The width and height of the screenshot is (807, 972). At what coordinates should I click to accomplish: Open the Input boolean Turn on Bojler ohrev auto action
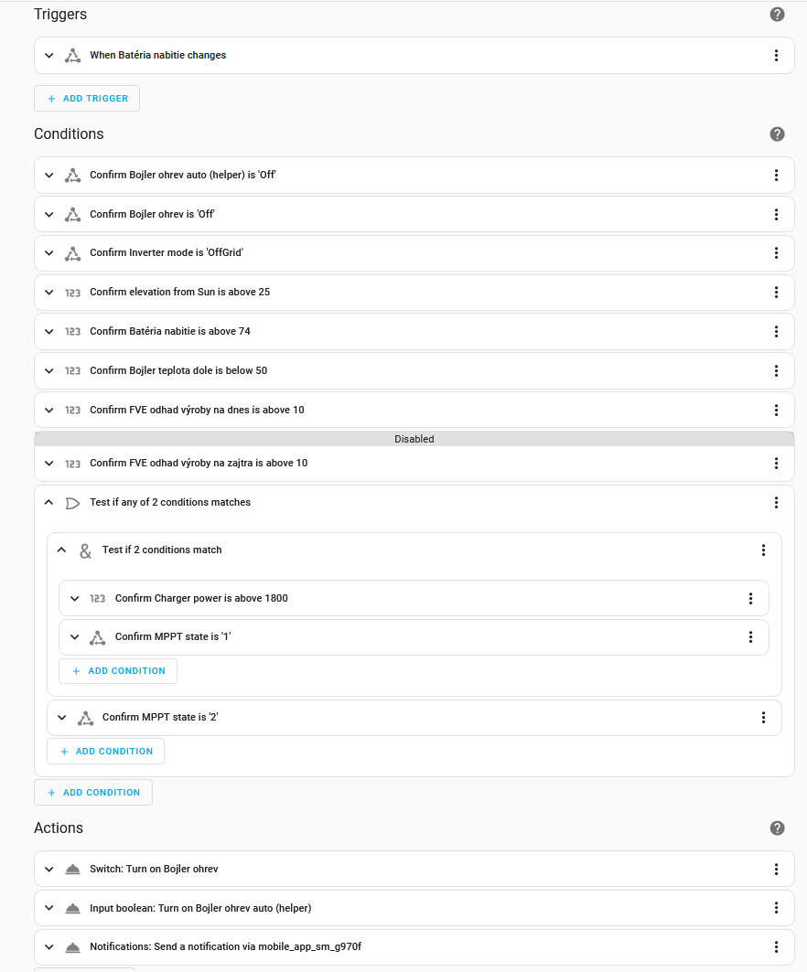[x=414, y=908]
